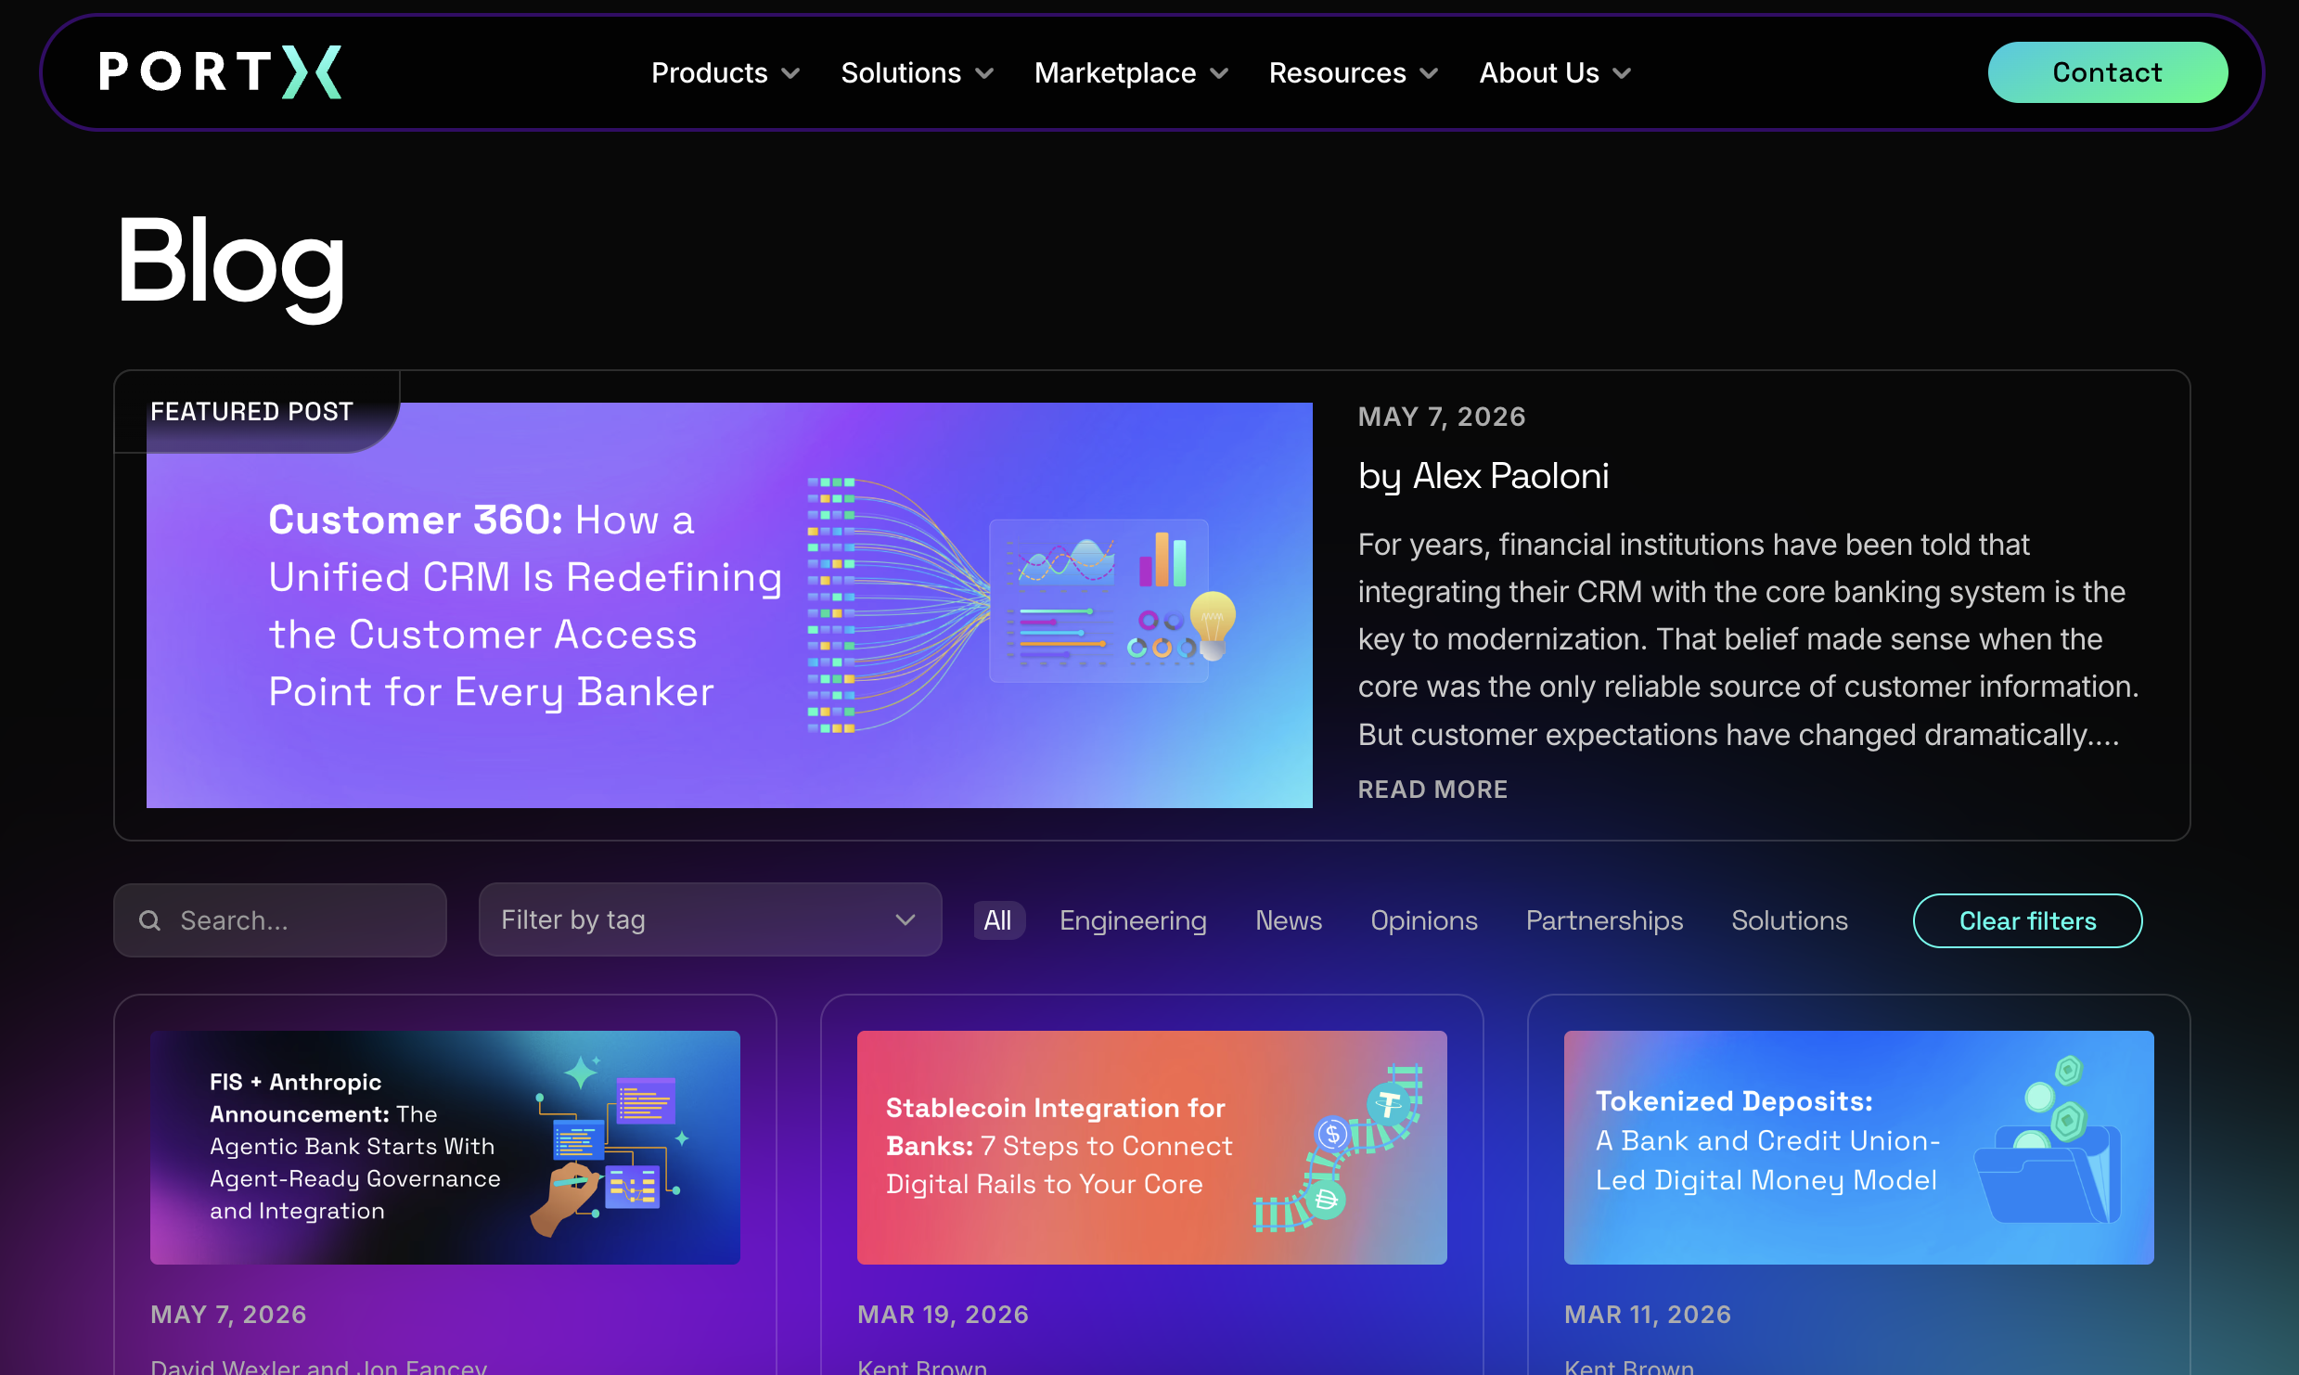Viewport: 2299px width, 1375px height.
Task: Open the Resources navigation item
Action: tap(1338, 72)
